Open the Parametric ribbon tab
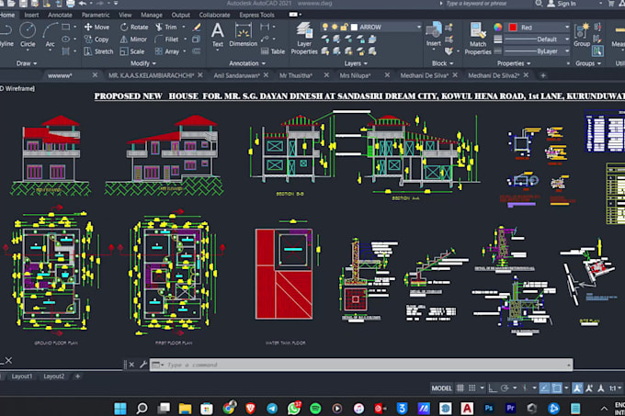Viewport: 625px width, 416px height. pyautogui.click(x=96, y=15)
